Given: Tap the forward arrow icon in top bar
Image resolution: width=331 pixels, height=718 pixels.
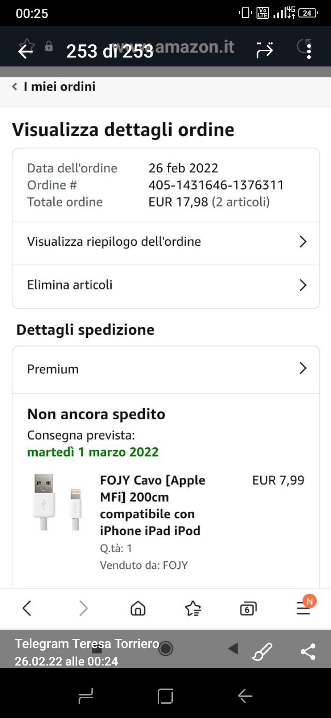Looking at the screenshot, I should pos(265,50).
